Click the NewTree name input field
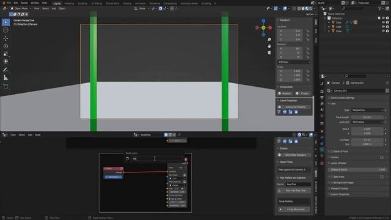 (298, 185)
